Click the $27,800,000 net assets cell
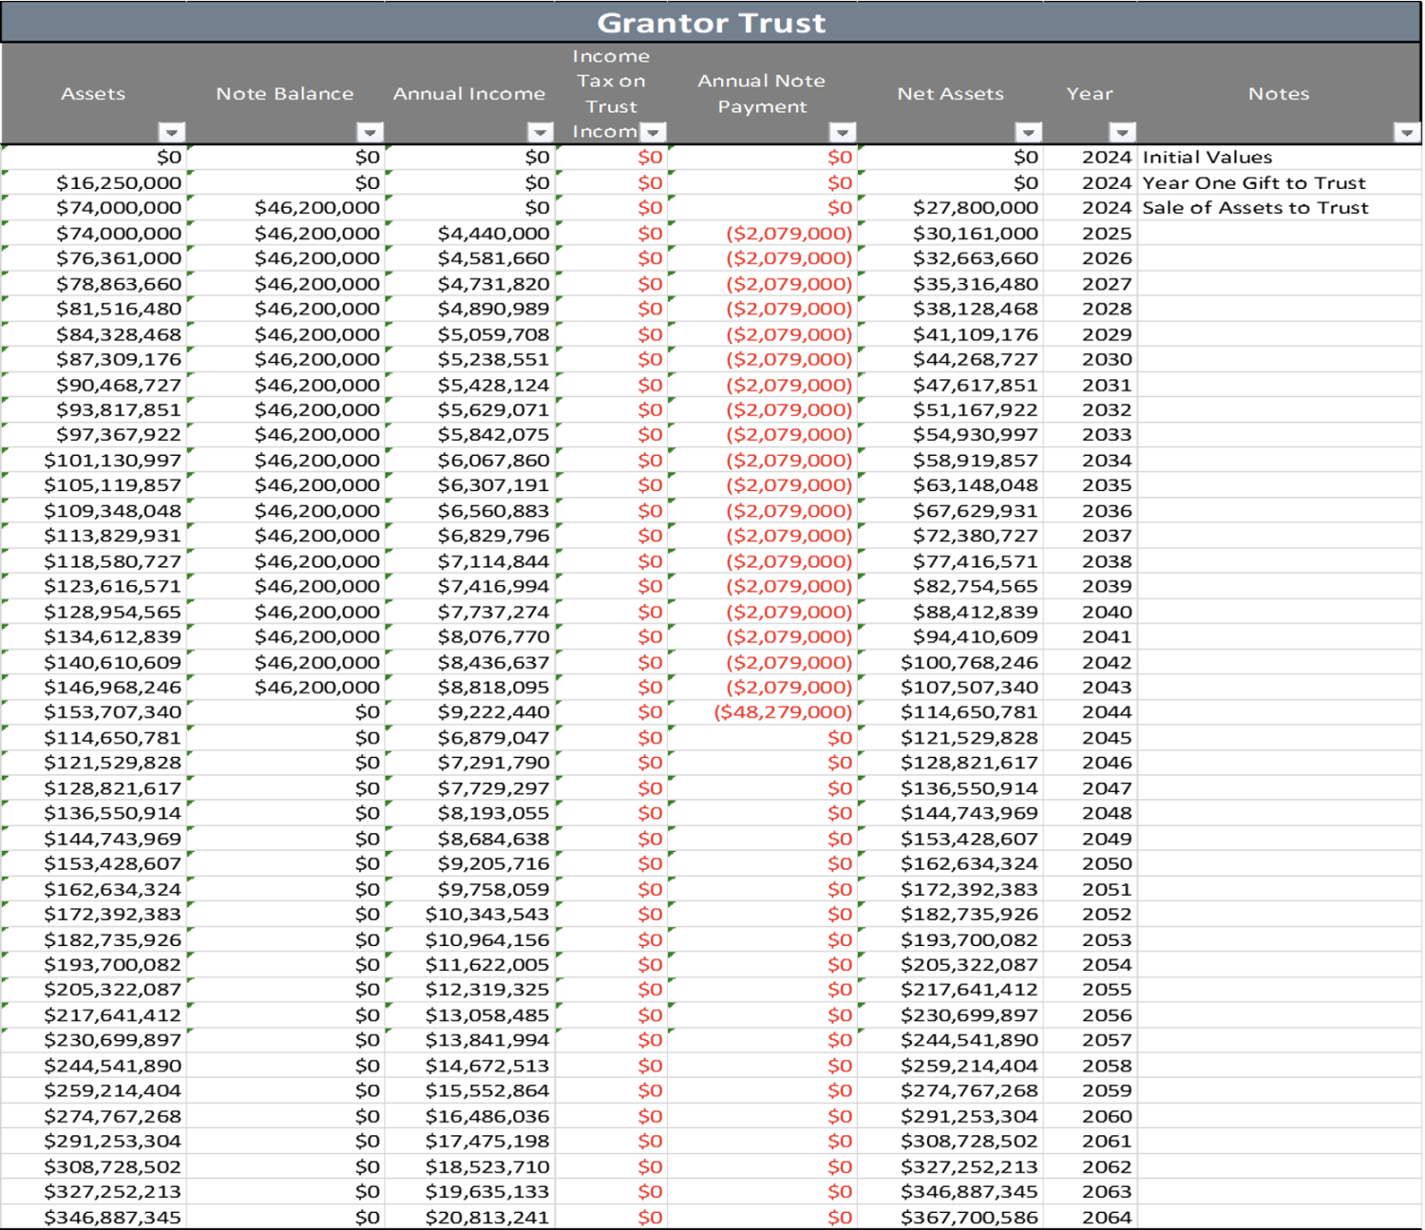This screenshot has width=1425, height=1230. click(x=975, y=208)
